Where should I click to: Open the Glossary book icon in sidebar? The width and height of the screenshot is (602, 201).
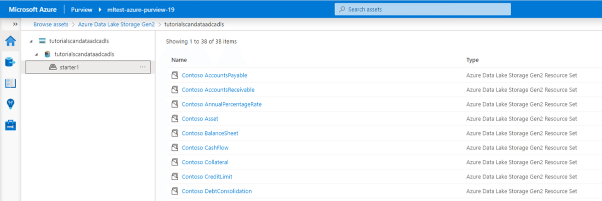point(10,83)
